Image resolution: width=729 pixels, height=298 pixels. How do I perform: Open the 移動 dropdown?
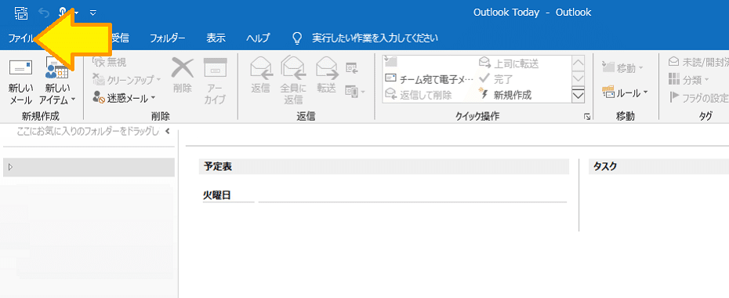point(622,68)
